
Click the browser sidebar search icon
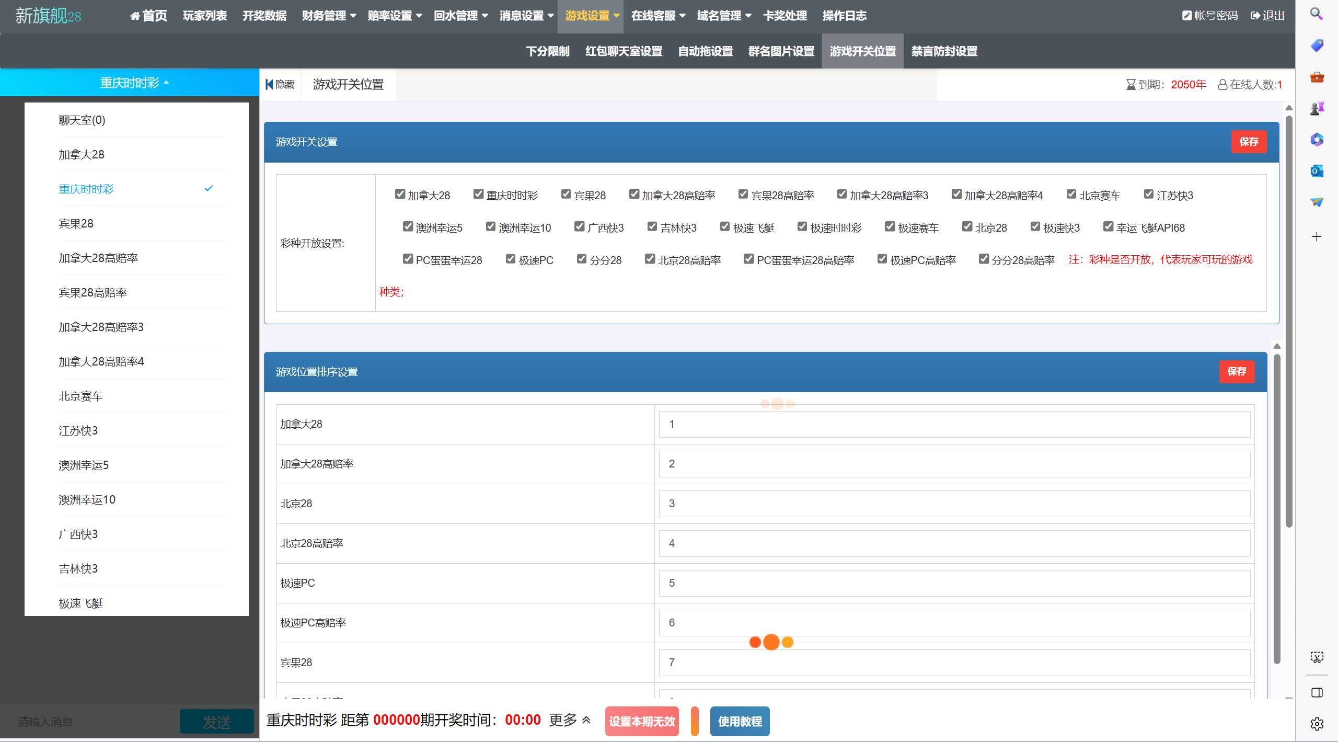click(x=1317, y=14)
